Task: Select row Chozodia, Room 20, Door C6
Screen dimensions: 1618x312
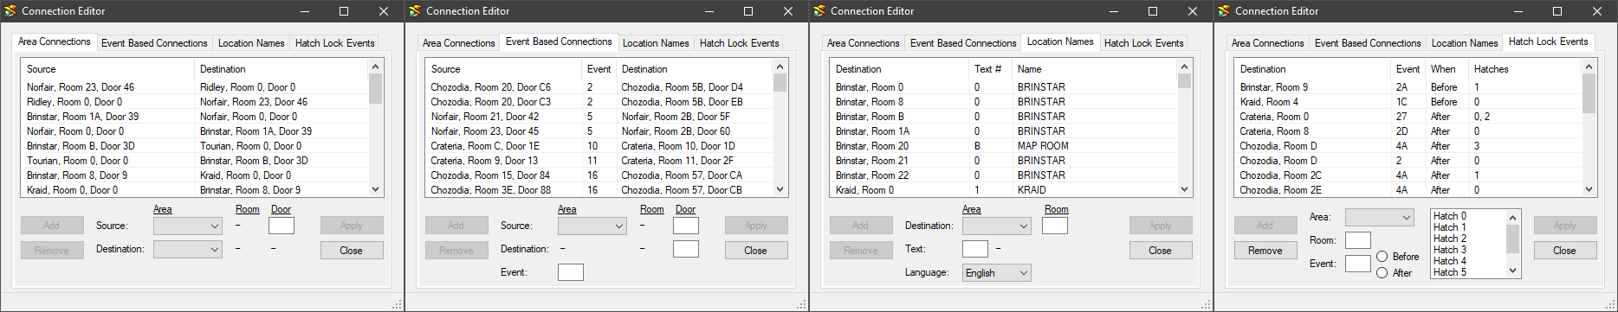Action: tap(599, 87)
